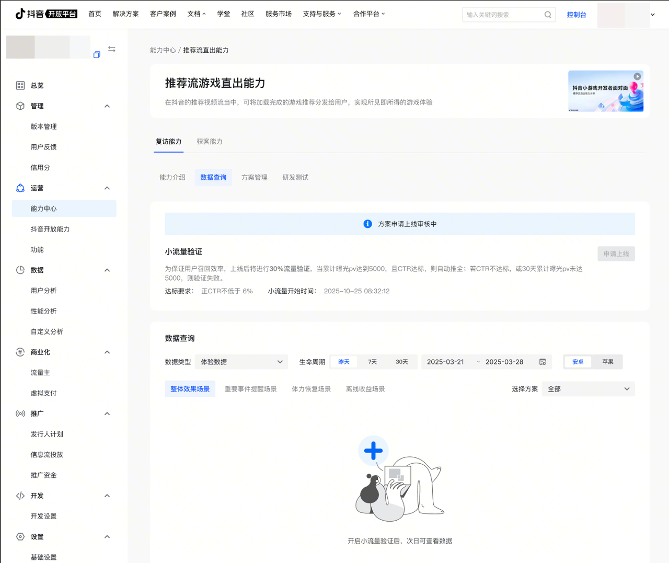Image resolution: width=669 pixels, height=563 pixels.
Task: Click the swap arrows icon in sidebar header
Action: (x=112, y=49)
